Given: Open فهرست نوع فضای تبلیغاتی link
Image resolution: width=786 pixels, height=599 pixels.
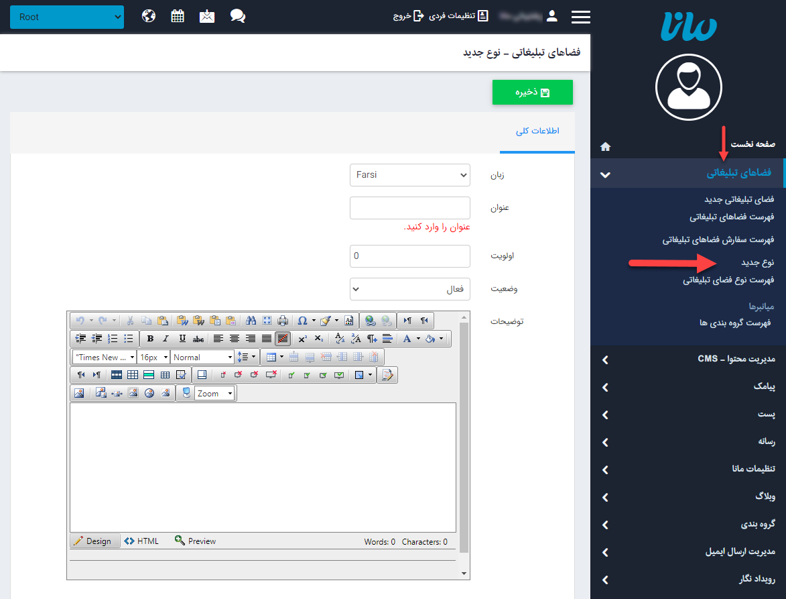Looking at the screenshot, I should click(x=728, y=280).
